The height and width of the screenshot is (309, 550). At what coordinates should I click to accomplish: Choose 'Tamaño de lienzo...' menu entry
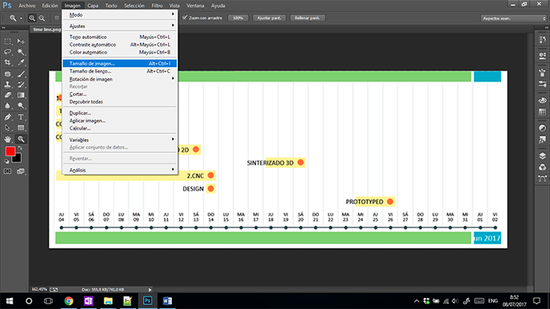(119, 71)
